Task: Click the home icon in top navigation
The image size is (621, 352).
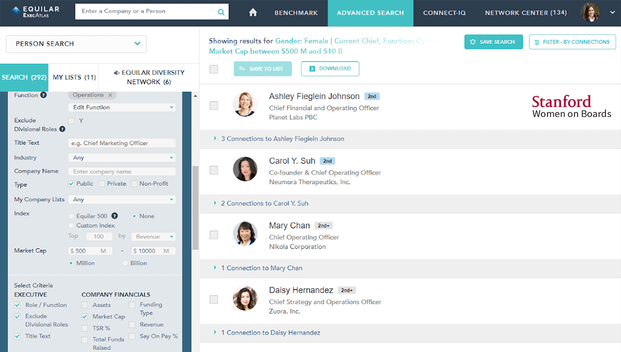Action: click(253, 13)
